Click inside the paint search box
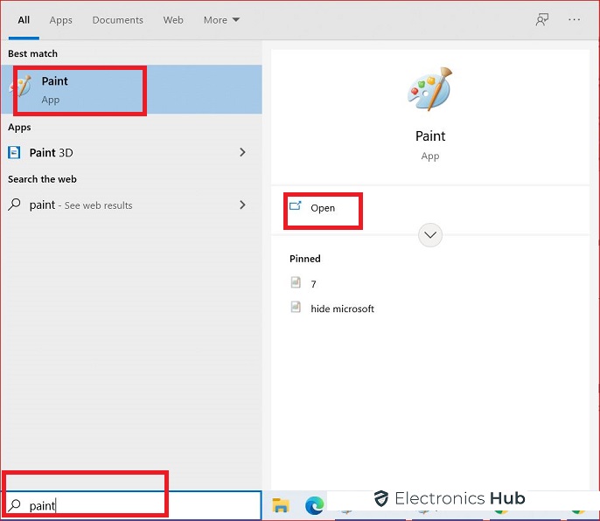600x521 pixels. pos(131,505)
